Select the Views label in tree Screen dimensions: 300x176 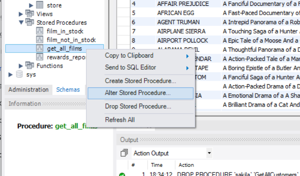44,14
